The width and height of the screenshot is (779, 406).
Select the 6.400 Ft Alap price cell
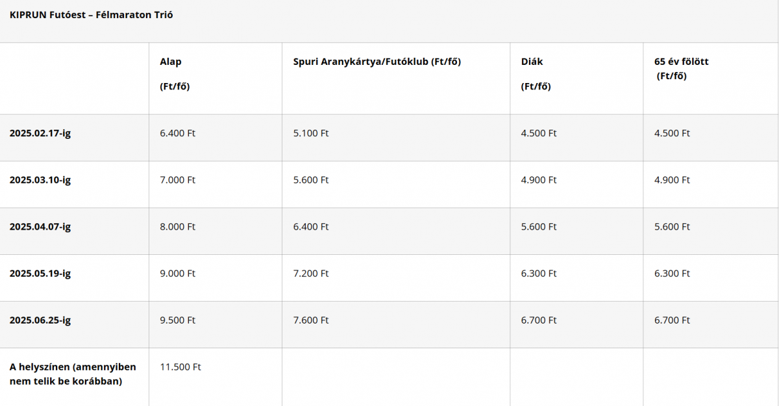coord(178,133)
